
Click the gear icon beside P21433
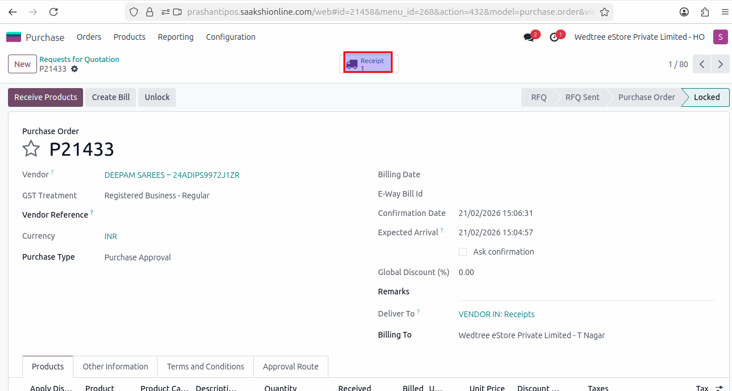[x=75, y=69]
